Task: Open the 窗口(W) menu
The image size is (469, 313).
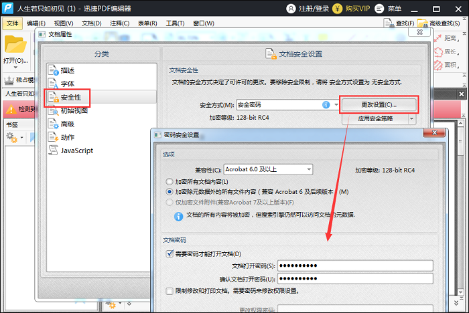Action: point(204,23)
